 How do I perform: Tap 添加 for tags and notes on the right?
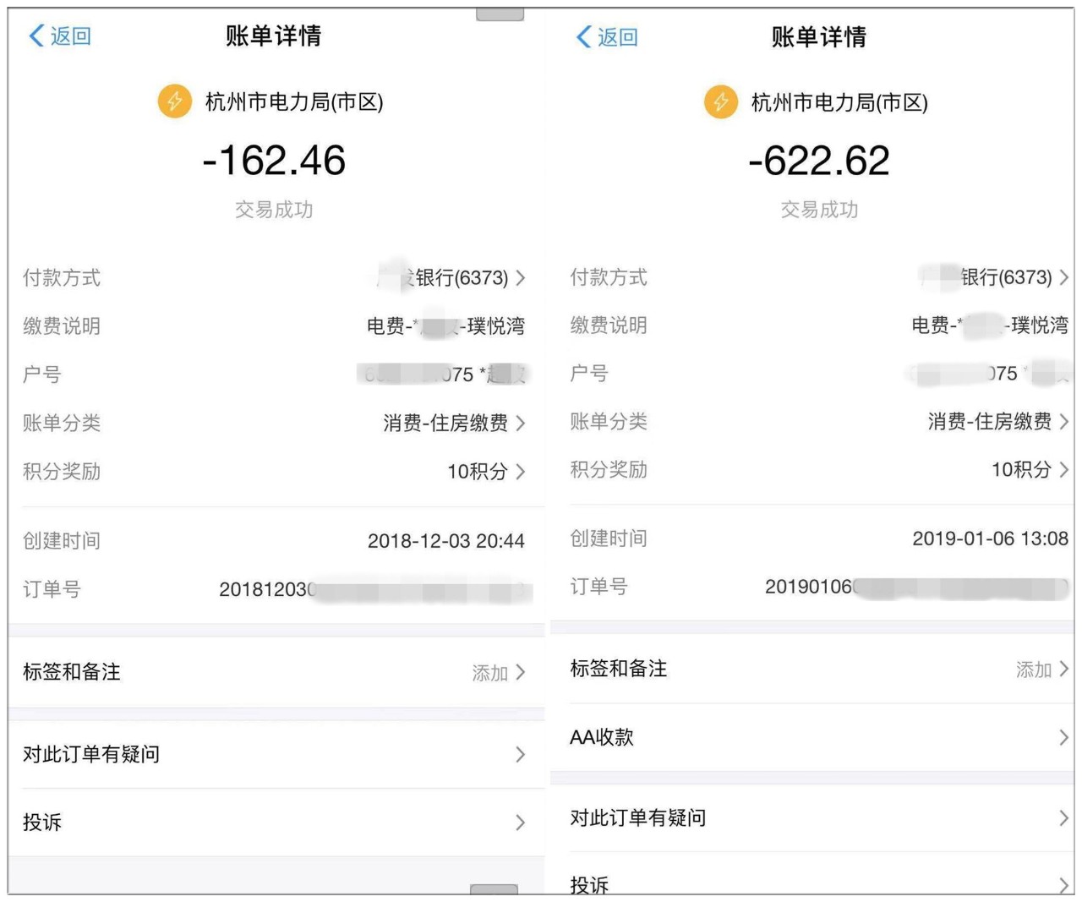(x=1034, y=670)
